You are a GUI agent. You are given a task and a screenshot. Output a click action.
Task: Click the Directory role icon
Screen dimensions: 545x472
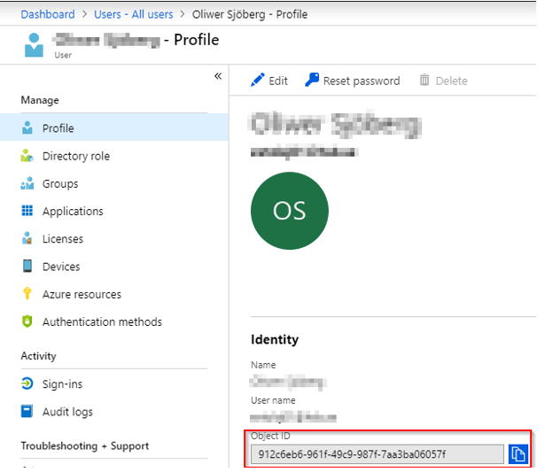pos(27,156)
